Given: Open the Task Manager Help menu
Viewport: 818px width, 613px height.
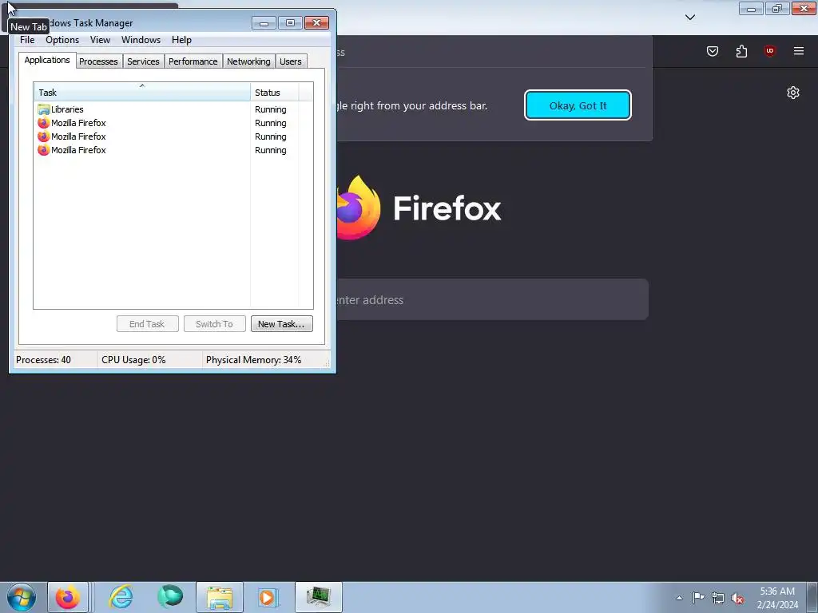Looking at the screenshot, I should coord(181,40).
